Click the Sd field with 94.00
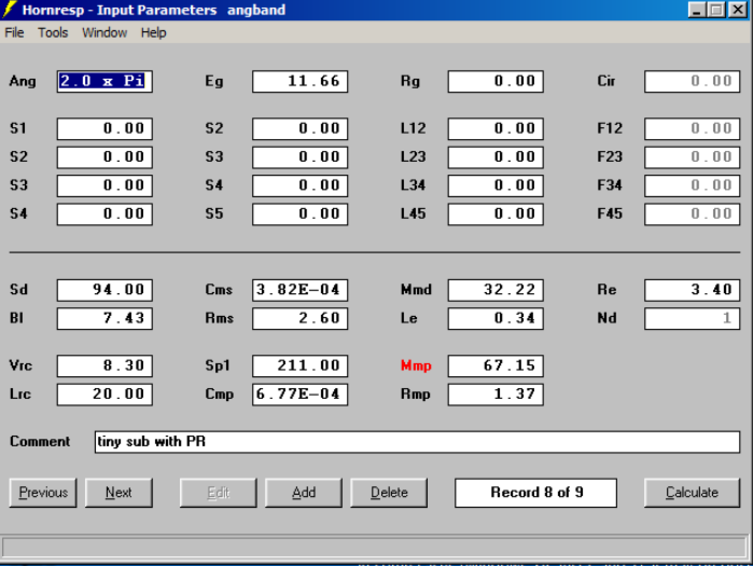 (104, 290)
